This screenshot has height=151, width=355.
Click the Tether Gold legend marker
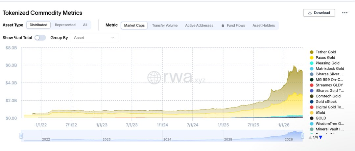[x=312, y=52]
